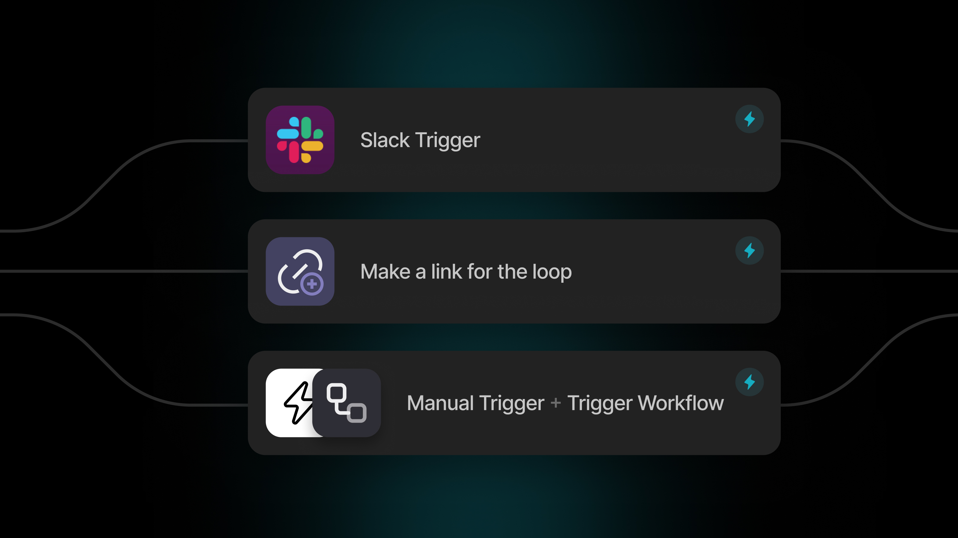Click the Trigger Workflow text
Image resolution: width=958 pixels, height=538 pixels.
coord(646,403)
